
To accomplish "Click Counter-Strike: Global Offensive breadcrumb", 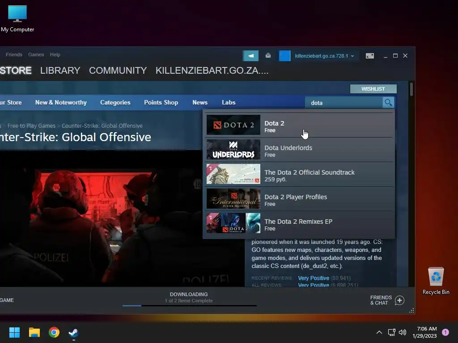I will (x=102, y=125).
